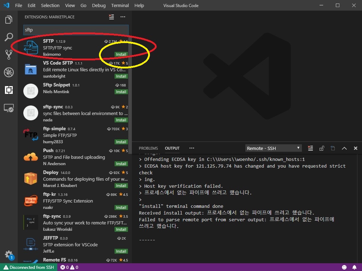
Task: Clear extensions search results icon
Action: click(111, 17)
